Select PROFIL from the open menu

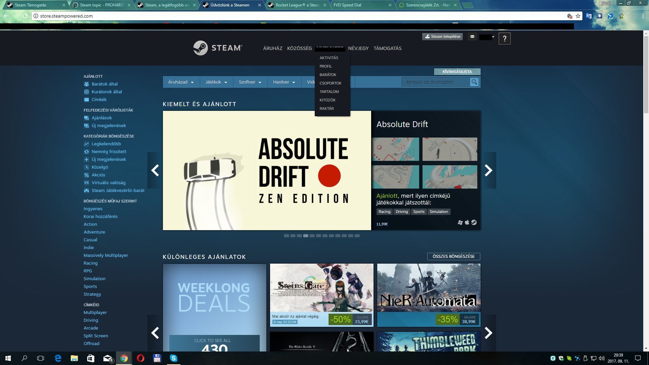click(x=326, y=66)
